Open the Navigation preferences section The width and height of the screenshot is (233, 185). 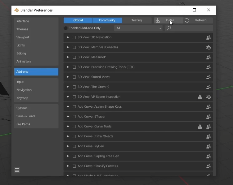(36, 90)
